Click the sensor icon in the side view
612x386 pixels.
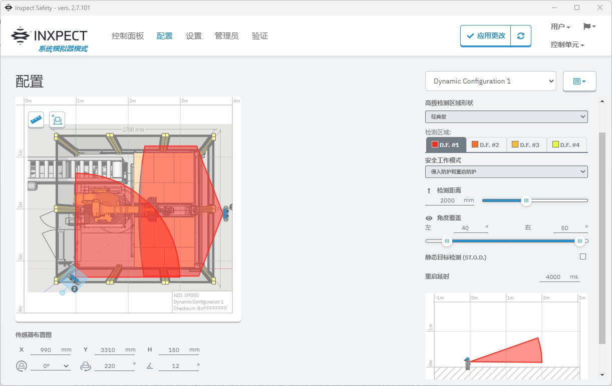467,363
